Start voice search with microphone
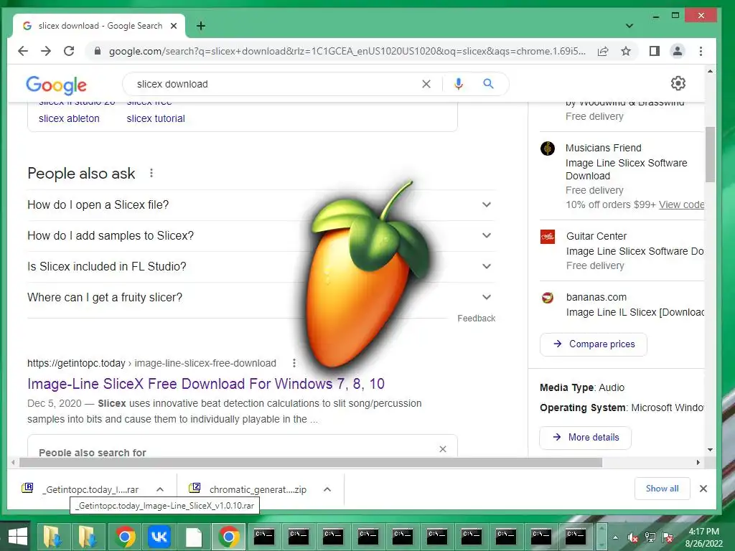Viewport: 735px width, 551px height. coord(459,84)
